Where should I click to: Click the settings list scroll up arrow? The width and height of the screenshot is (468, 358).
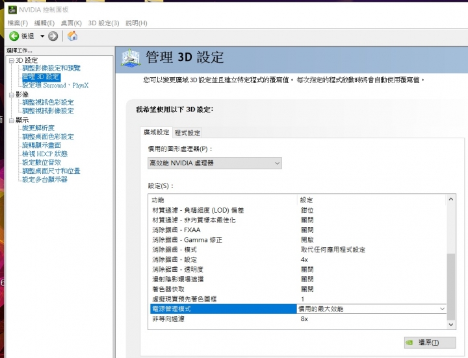pyautogui.click(x=451, y=199)
